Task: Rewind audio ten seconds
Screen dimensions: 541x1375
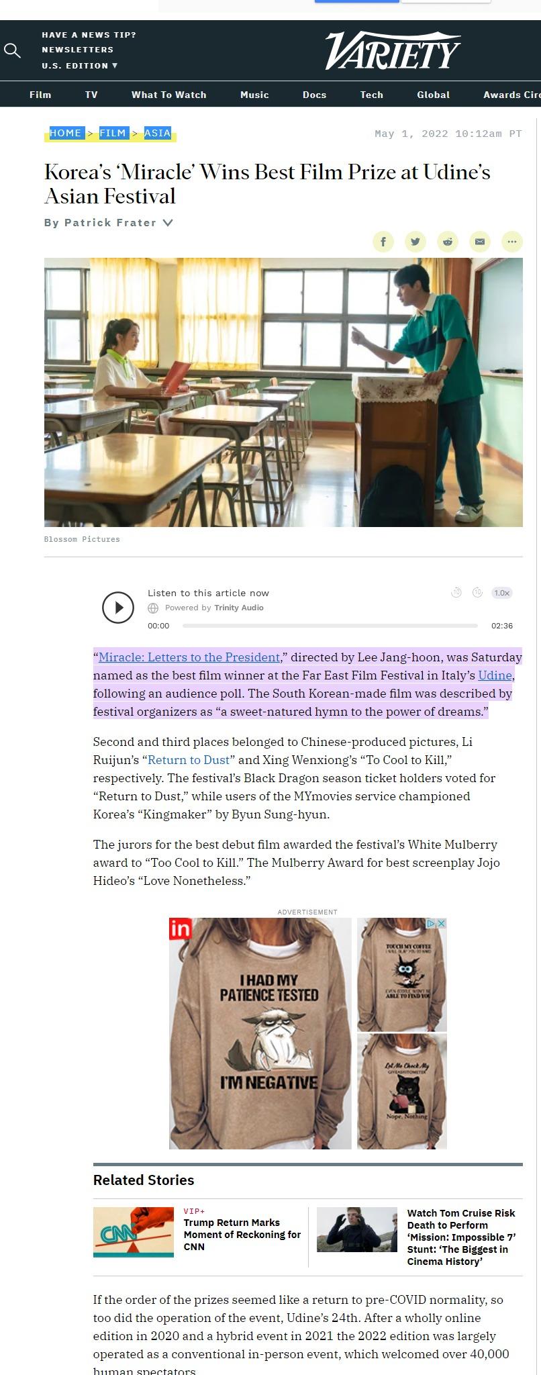Action: [x=456, y=592]
